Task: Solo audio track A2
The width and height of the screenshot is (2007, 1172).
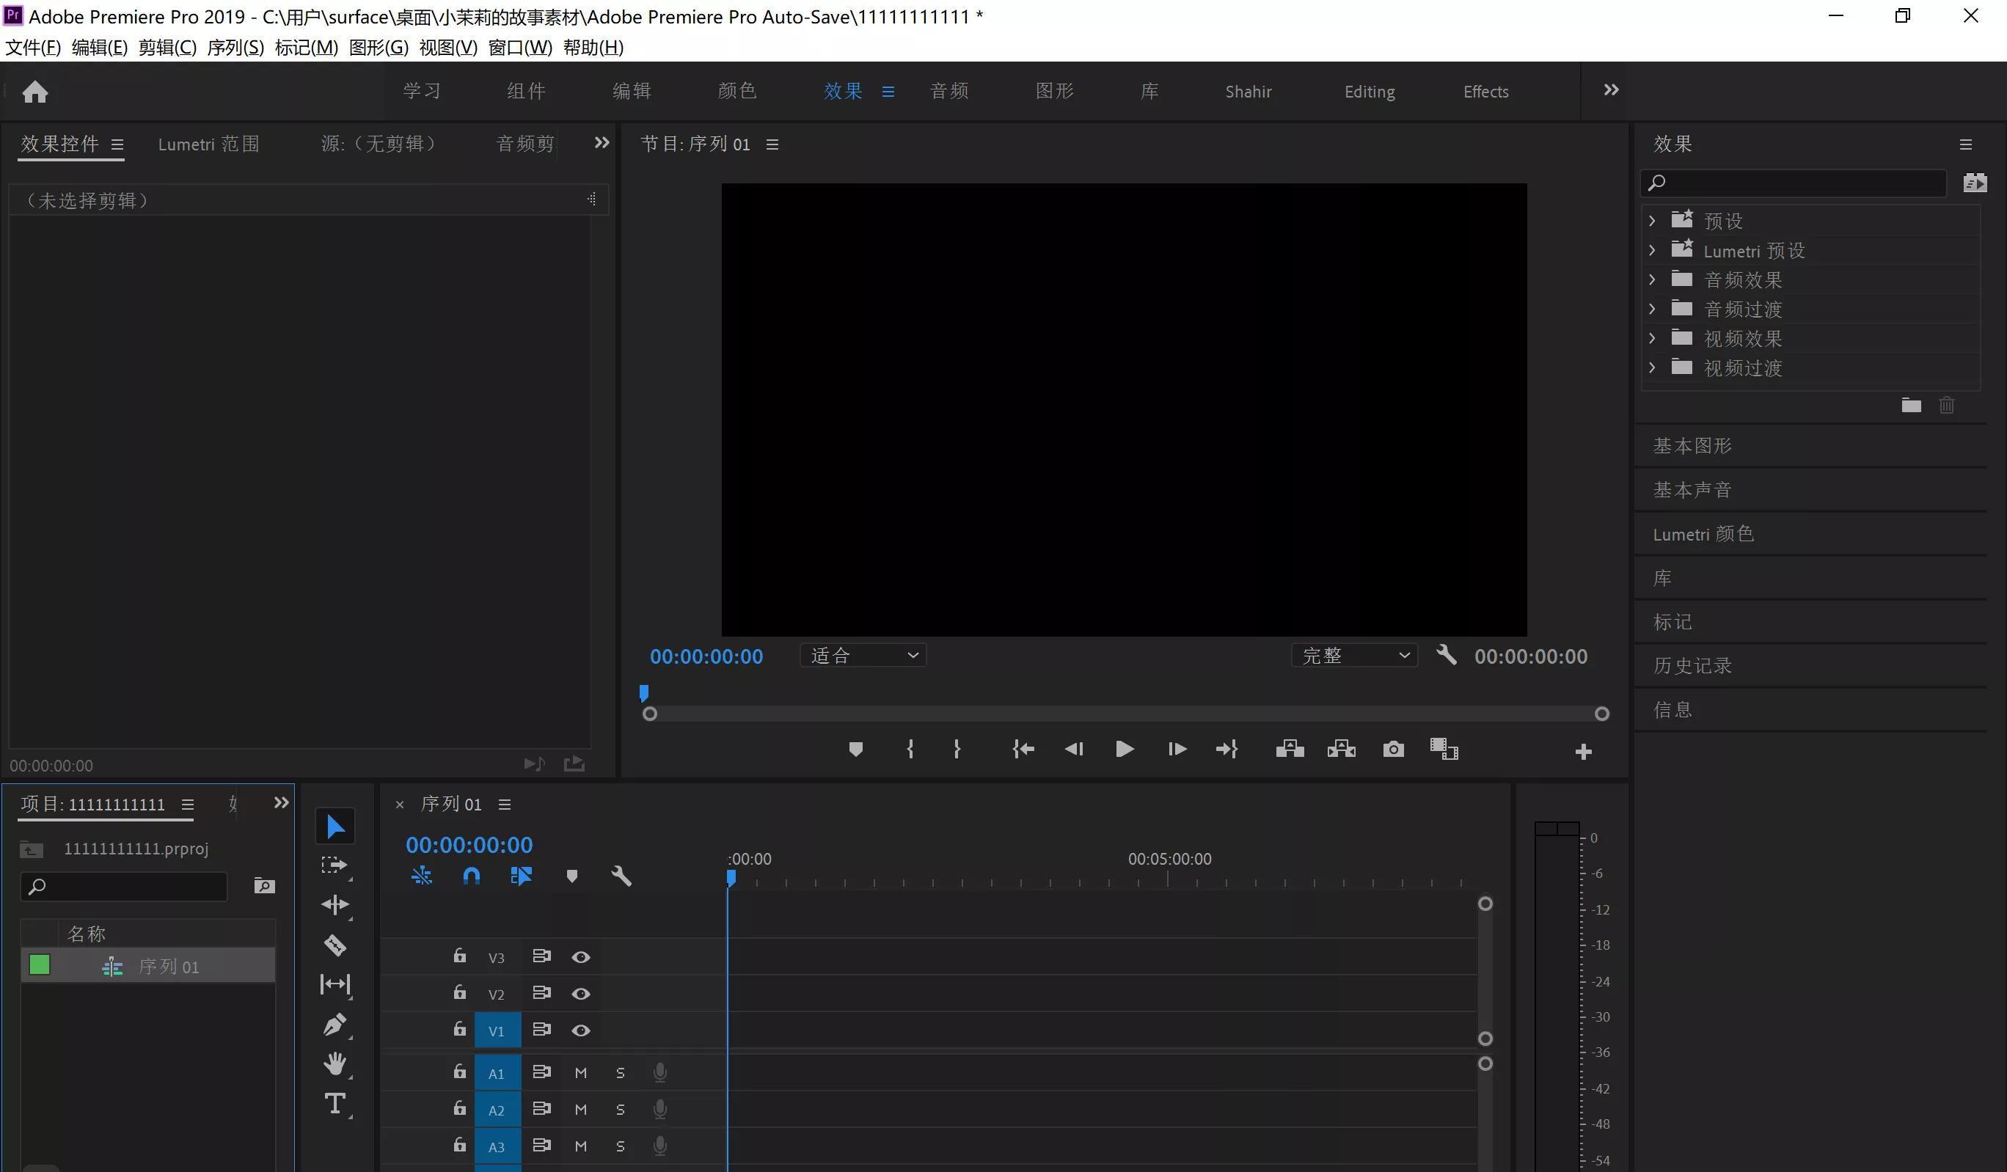Action: [x=621, y=1110]
